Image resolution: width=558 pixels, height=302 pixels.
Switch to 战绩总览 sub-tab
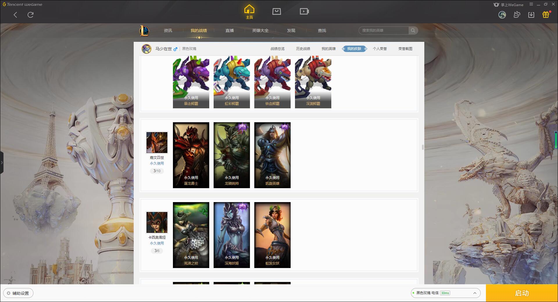coord(278,49)
